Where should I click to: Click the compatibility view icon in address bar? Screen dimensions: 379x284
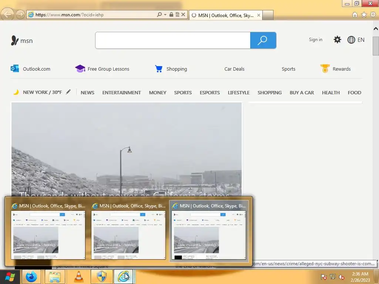177,14
